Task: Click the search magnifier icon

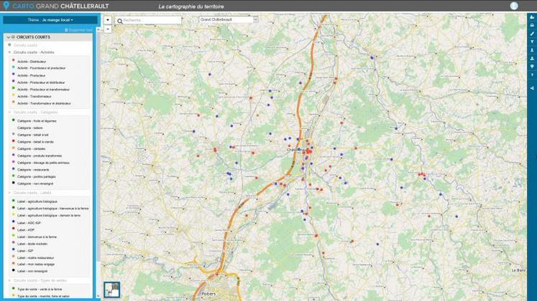Action: pos(119,21)
